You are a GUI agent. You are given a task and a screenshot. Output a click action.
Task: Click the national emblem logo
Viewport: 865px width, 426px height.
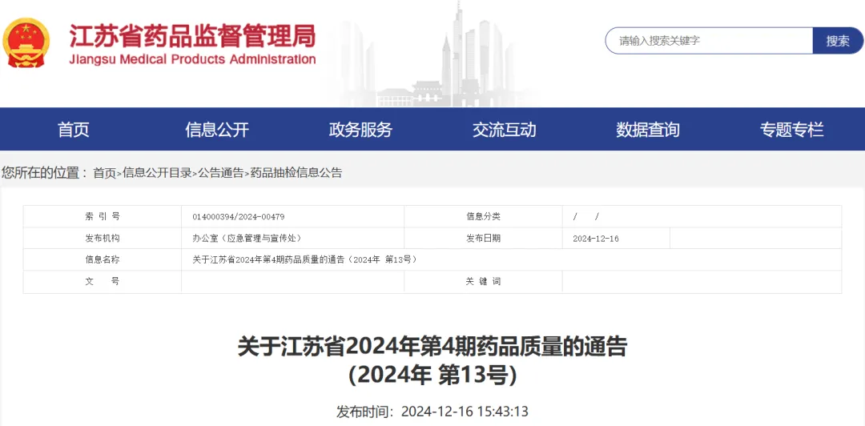coord(26,43)
